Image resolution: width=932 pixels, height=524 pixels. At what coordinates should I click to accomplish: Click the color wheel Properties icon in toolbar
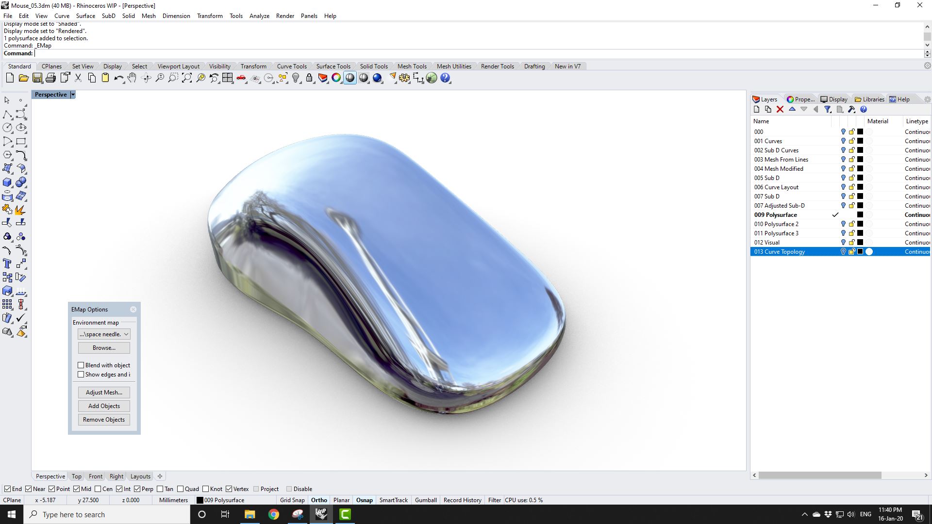pos(336,78)
